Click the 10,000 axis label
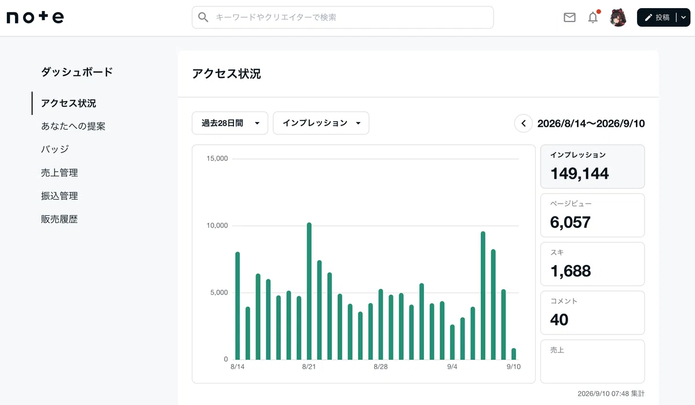This screenshot has width=695, height=405. [217, 226]
